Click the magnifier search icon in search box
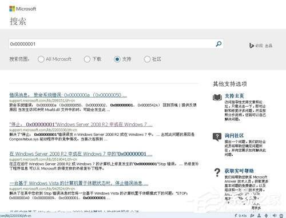The image size is (286, 218). click(219, 44)
